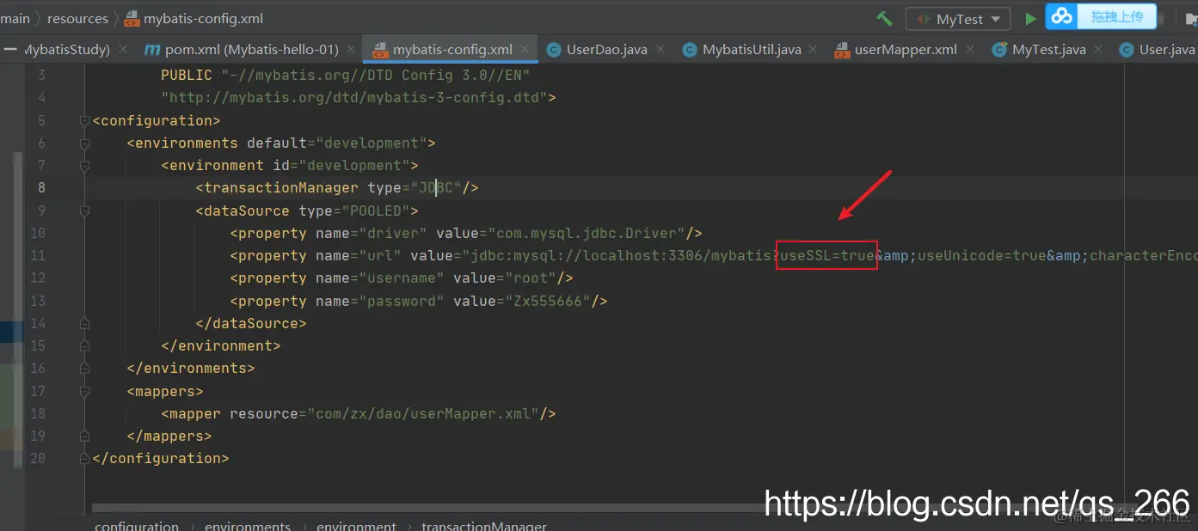Click the 'environments' breadcrumb at bottom

click(x=248, y=525)
